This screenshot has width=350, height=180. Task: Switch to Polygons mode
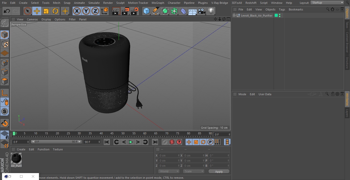pyautogui.click(x=5, y=81)
